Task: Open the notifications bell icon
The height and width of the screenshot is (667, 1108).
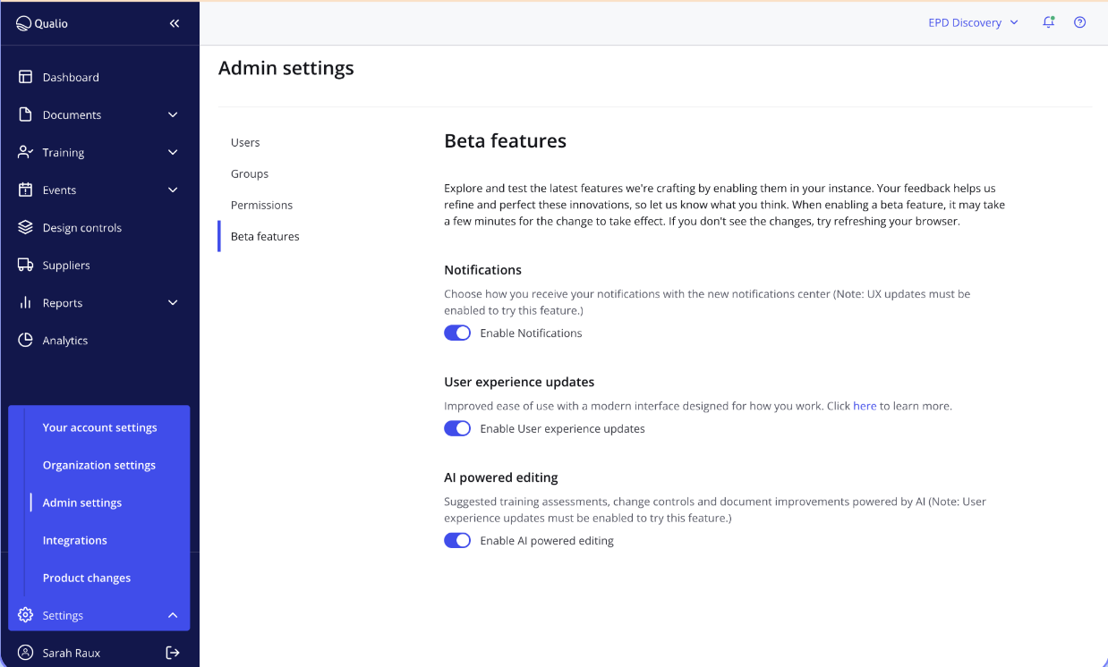Action: click(1048, 22)
